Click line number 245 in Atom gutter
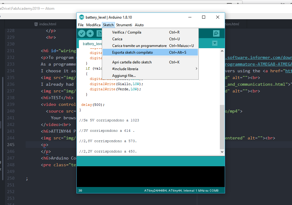The width and height of the screenshot is (292, 205). (11, 145)
